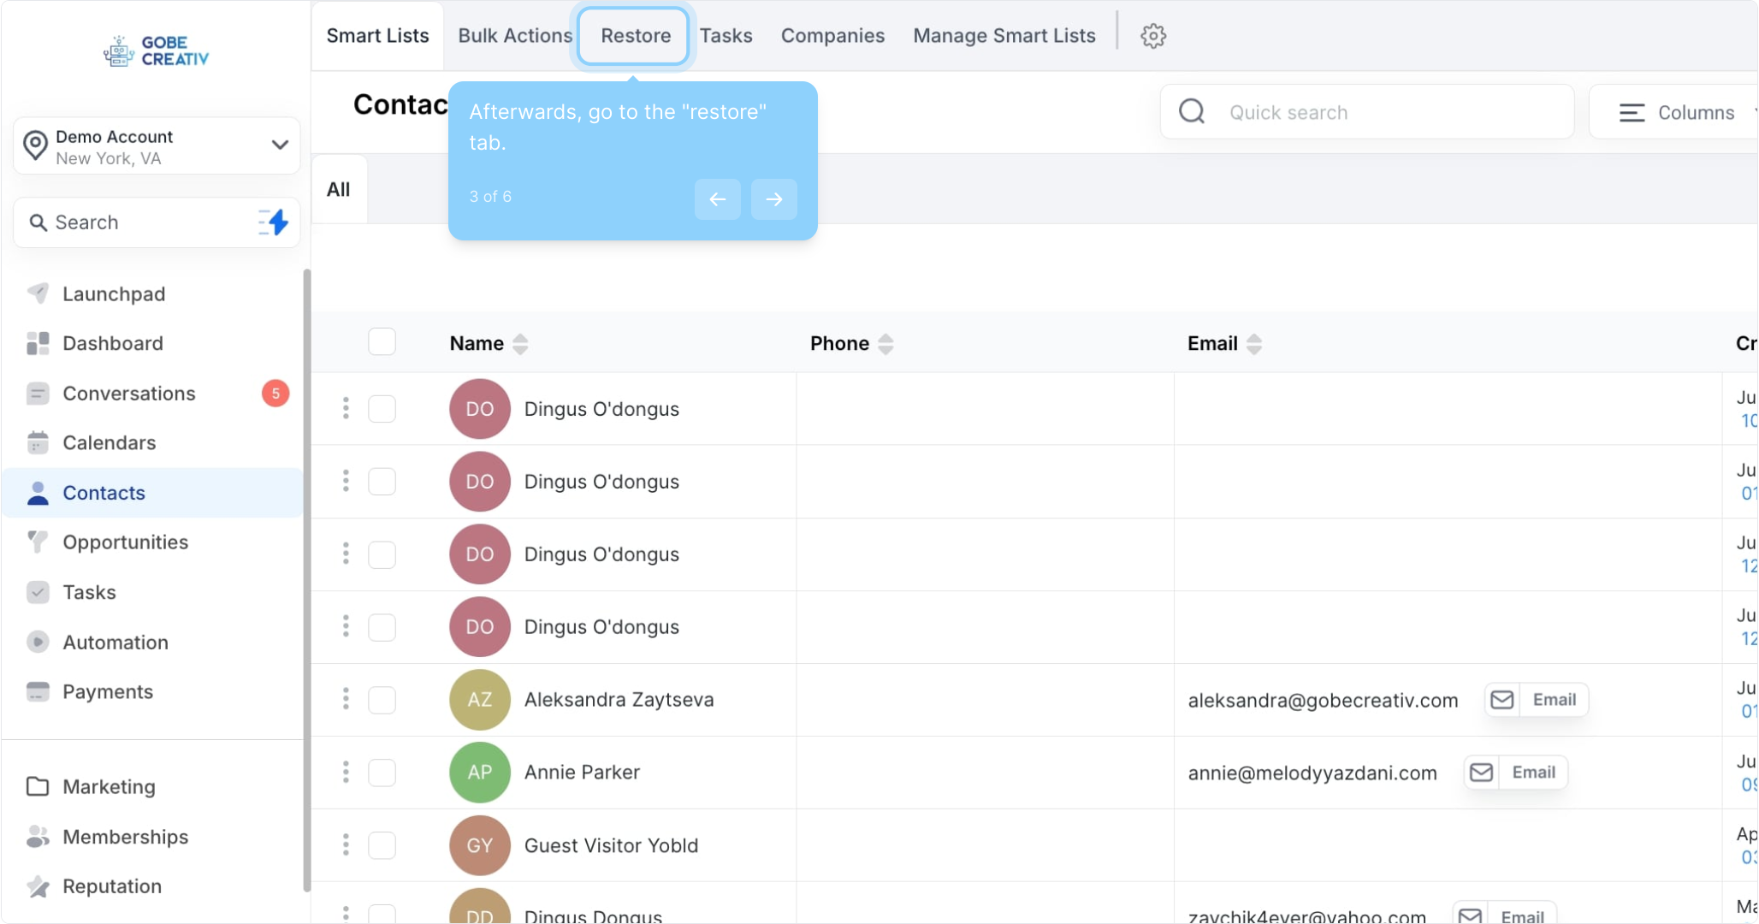Check the box for Annie Parker

[382, 773]
